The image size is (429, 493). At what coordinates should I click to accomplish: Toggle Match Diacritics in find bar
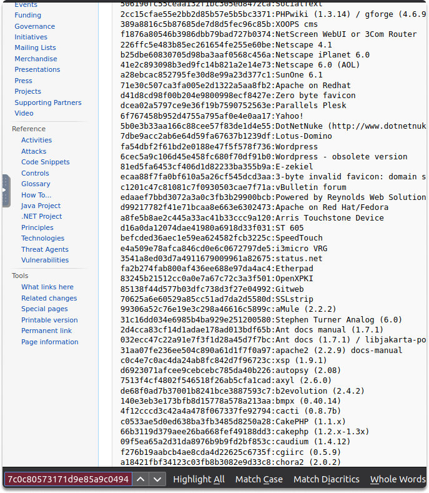point(326,479)
